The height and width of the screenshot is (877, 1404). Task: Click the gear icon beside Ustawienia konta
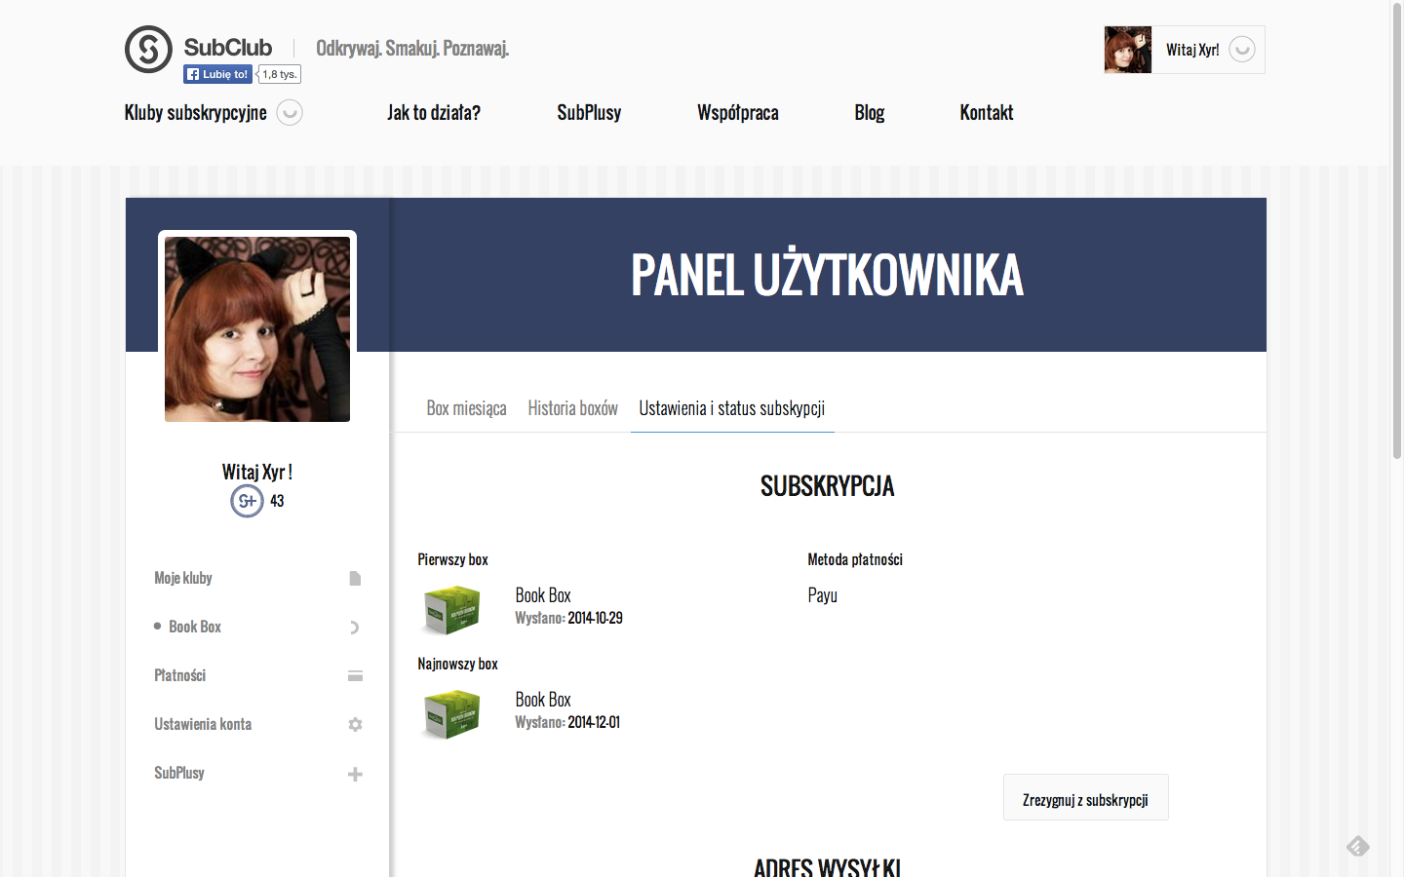click(355, 725)
